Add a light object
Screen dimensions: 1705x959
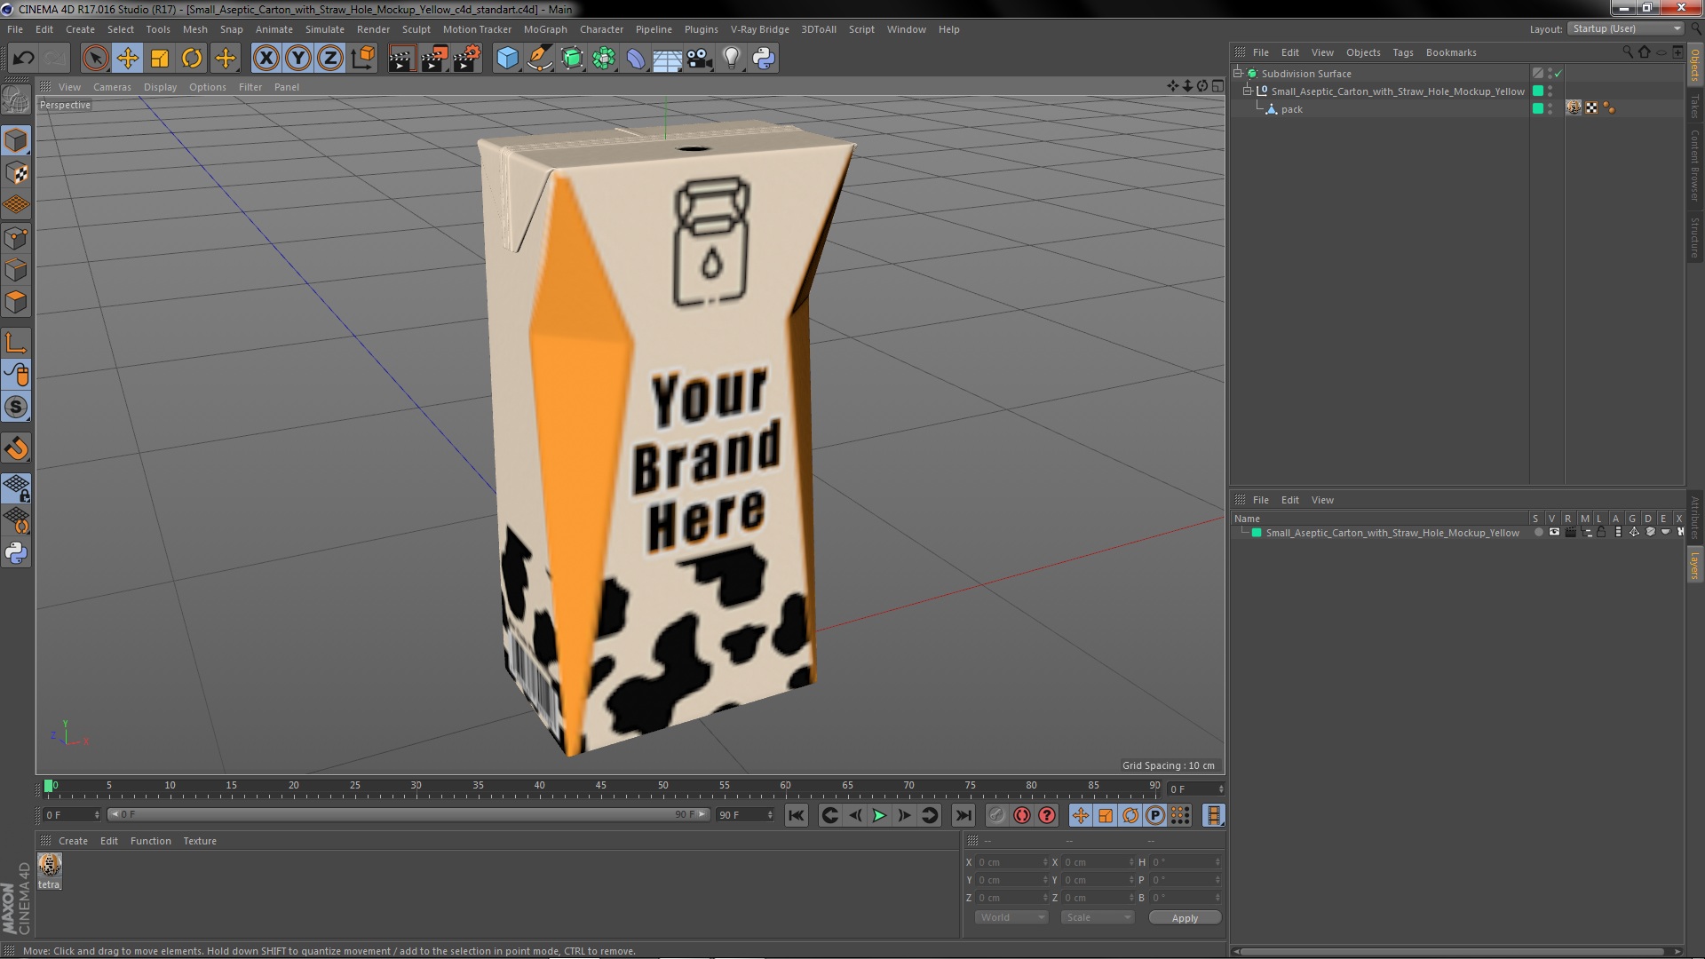coord(732,59)
